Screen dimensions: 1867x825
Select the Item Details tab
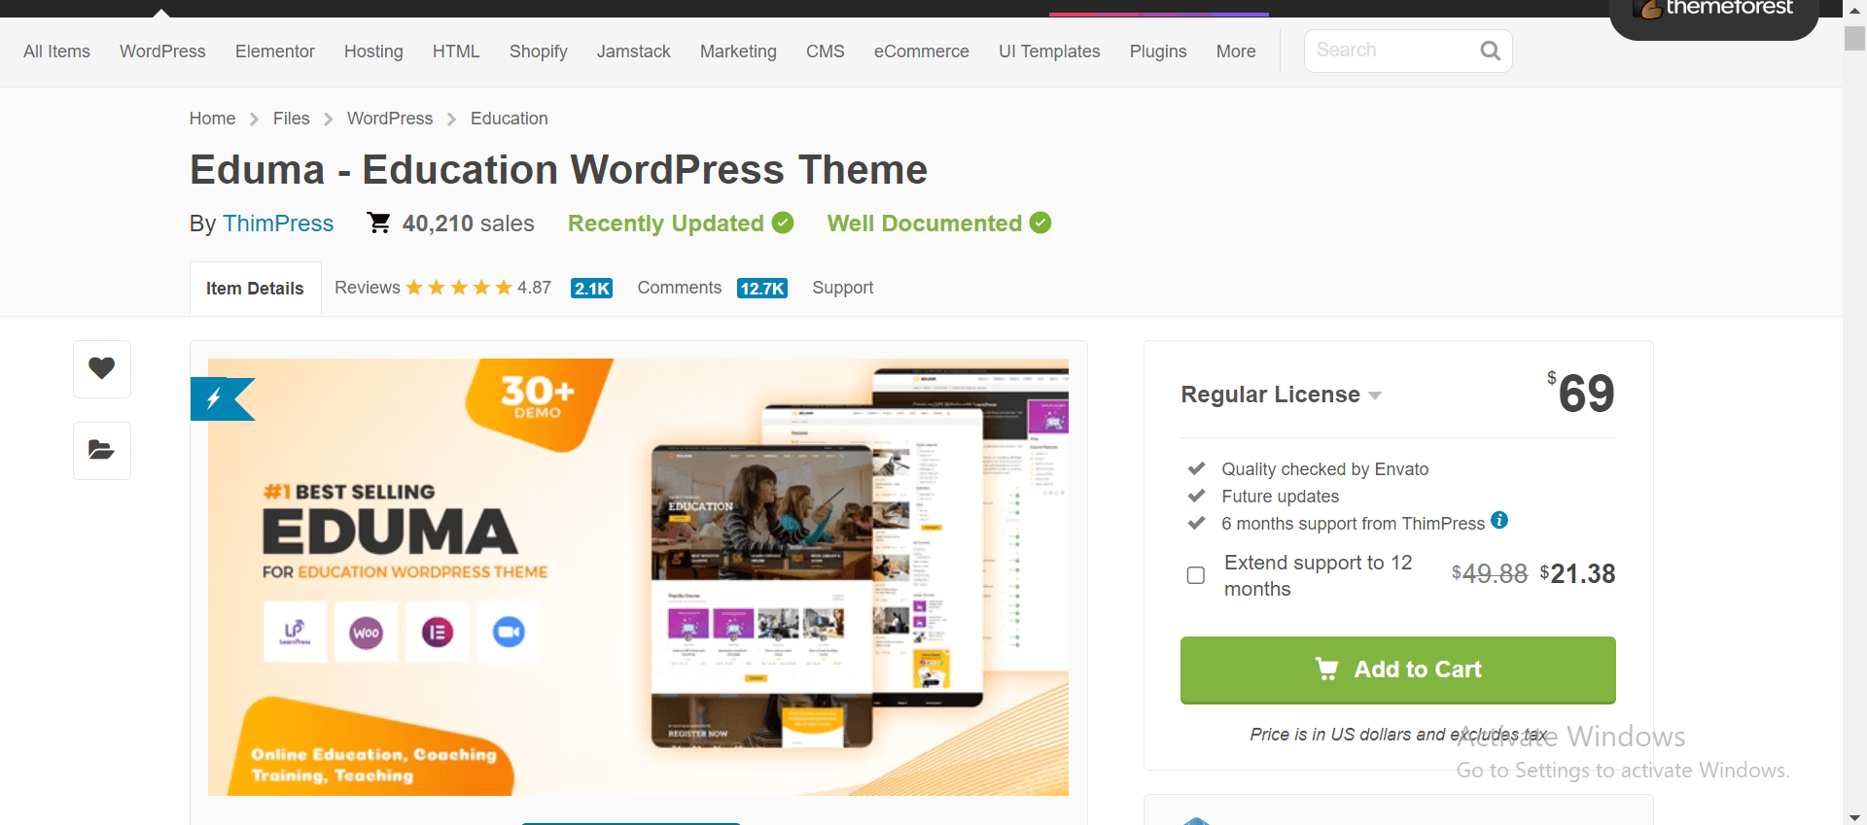[255, 289]
